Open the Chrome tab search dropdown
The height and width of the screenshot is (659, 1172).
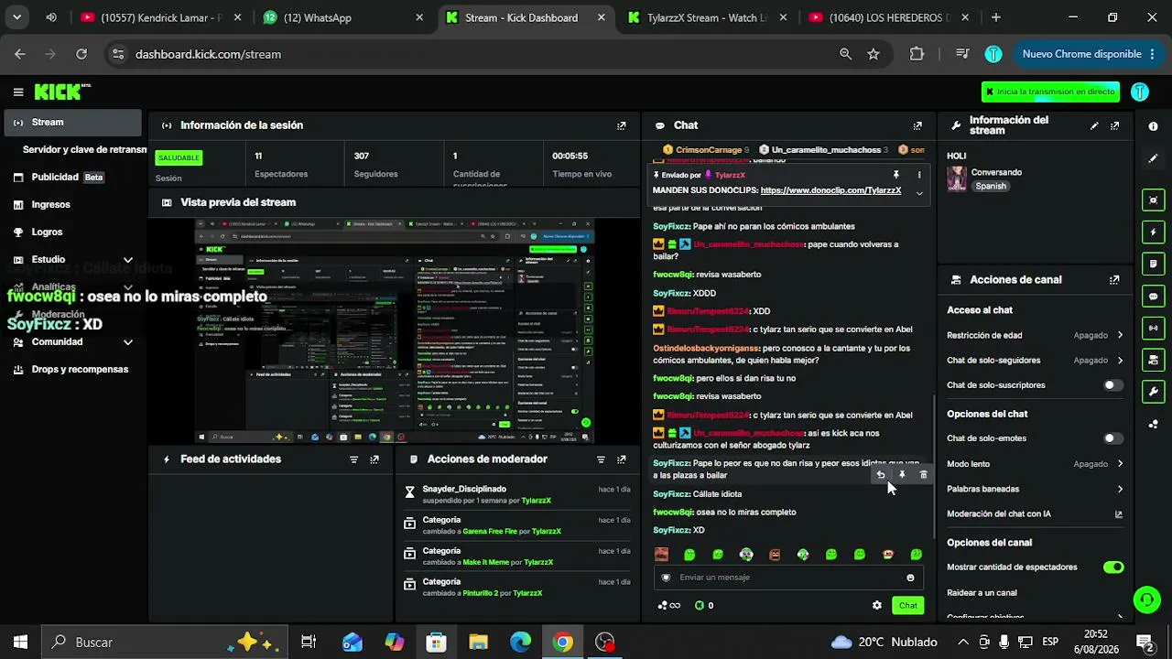(16, 17)
